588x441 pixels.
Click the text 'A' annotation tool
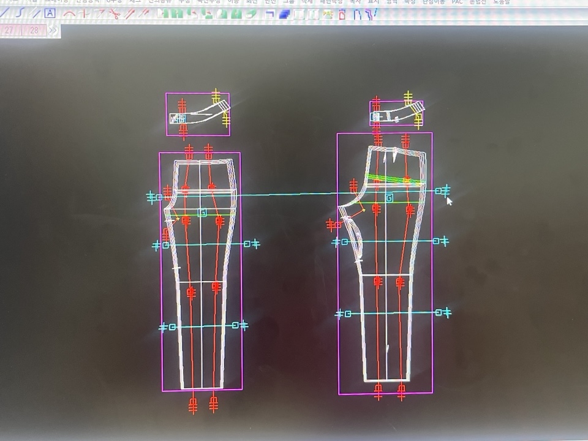[50, 13]
